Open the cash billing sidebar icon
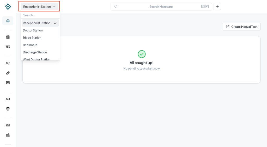This screenshot has height=147, width=267. click(8, 99)
